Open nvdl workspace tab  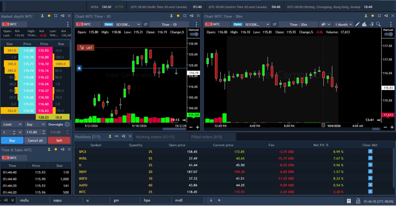pos(188,200)
